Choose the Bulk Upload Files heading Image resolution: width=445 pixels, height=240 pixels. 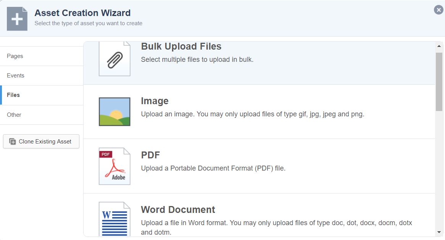click(x=181, y=47)
